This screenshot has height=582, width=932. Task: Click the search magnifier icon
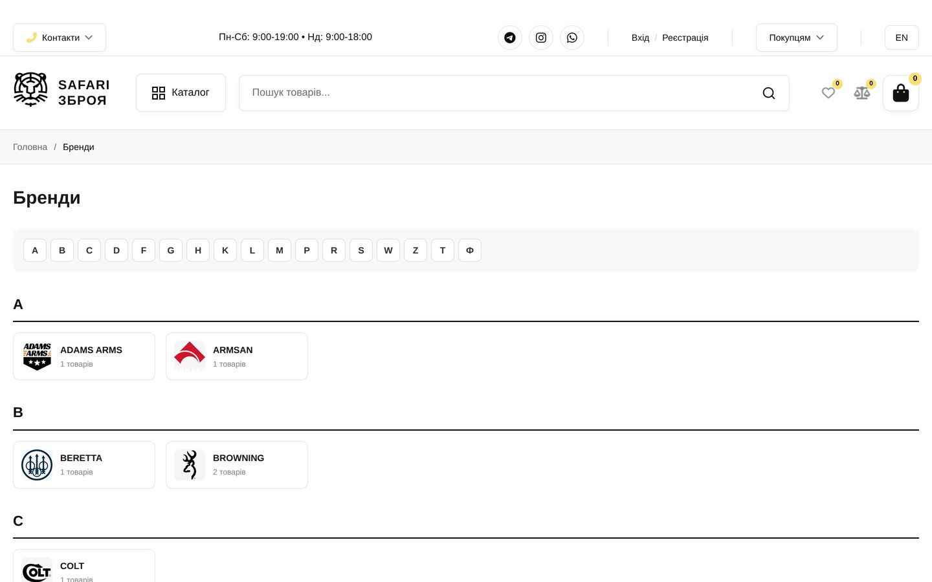[769, 93]
